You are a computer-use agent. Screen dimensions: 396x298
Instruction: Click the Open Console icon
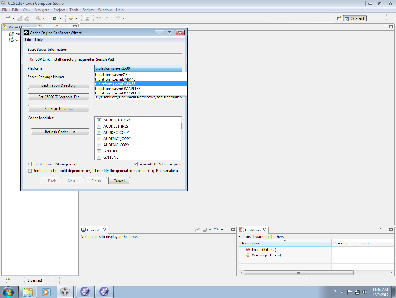tap(216, 230)
